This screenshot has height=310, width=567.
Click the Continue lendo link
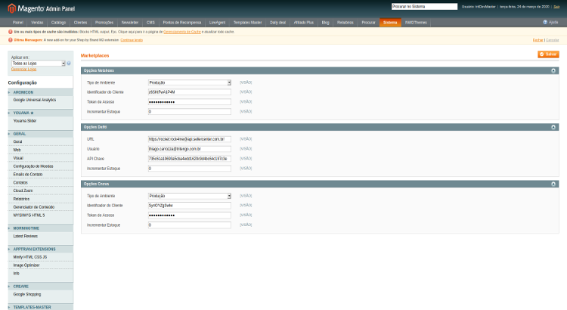(132, 40)
